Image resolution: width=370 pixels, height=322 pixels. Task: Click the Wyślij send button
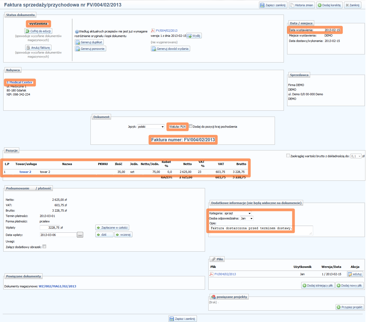point(194,36)
